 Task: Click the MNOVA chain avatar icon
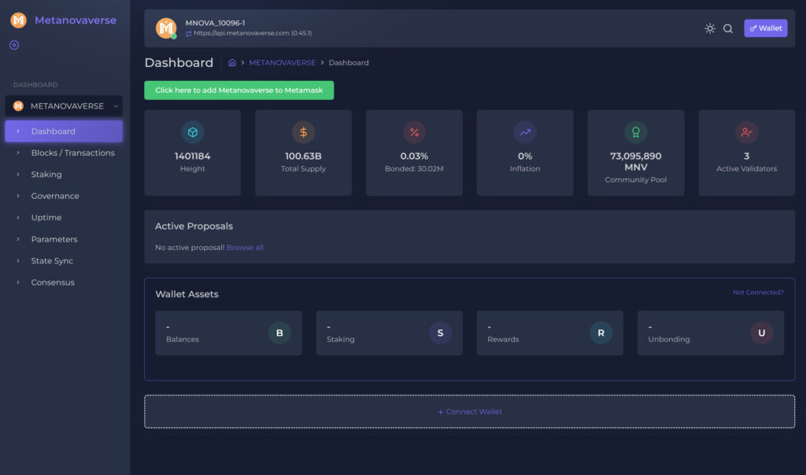pyautogui.click(x=166, y=28)
